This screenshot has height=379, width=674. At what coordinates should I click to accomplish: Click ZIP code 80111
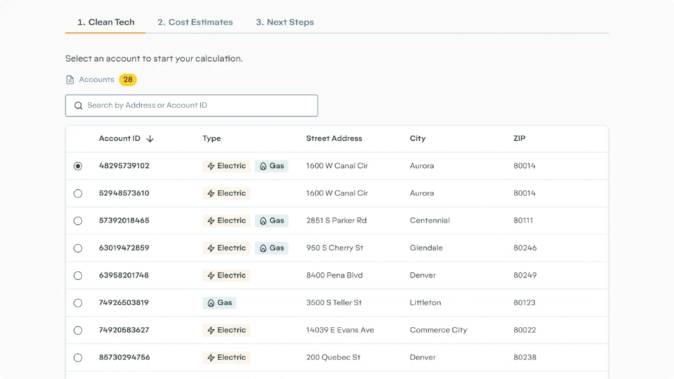click(x=523, y=221)
